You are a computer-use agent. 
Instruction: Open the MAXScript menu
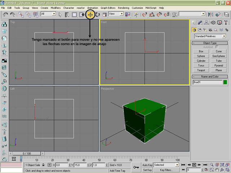click(151, 8)
